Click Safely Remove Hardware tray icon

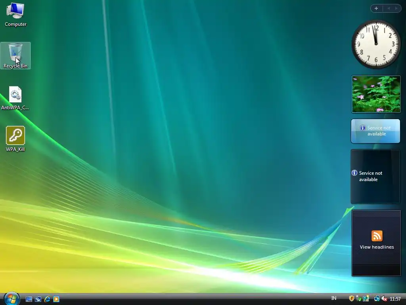[x=358, y=299]
